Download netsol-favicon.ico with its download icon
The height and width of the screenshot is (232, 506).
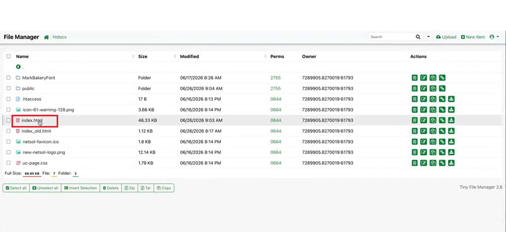(451, 141)
